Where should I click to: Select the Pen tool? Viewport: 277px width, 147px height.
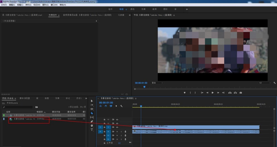coord(92,121)
